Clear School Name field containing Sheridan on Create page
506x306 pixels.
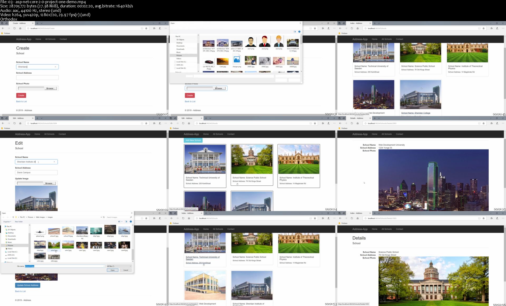pos(55,67)
